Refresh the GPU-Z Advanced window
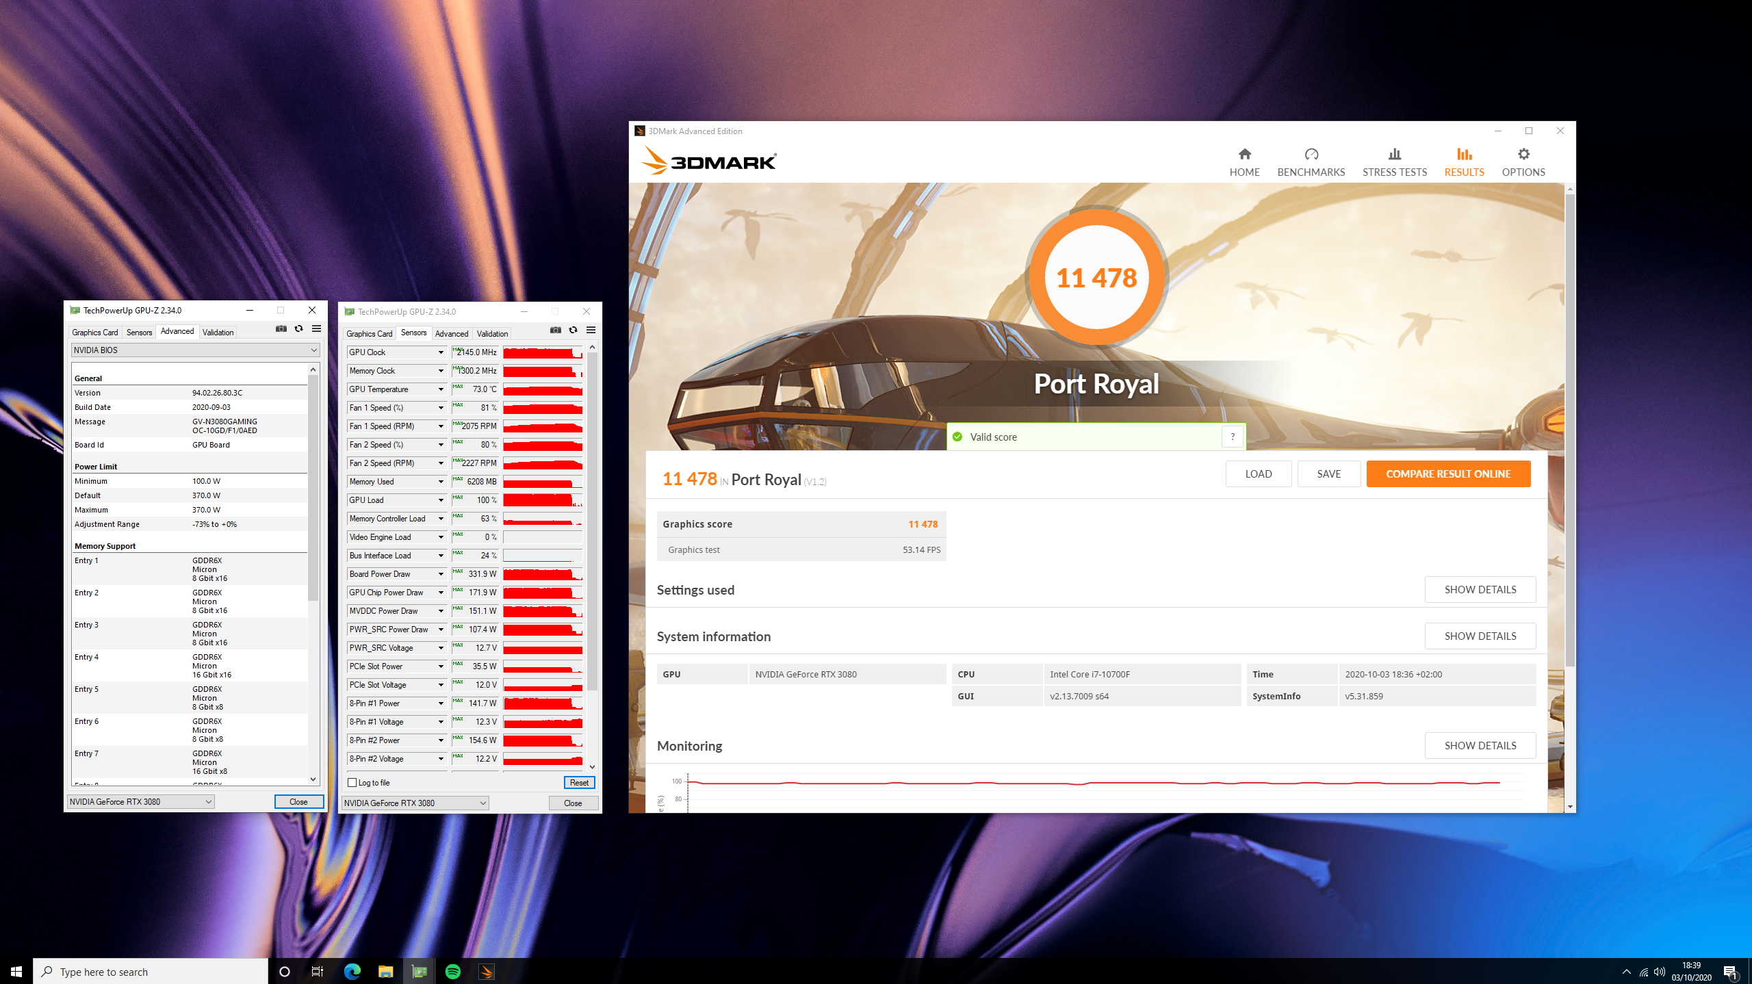Image resolution: width=1752 pixels, height=984 pixels. (298, 328)
